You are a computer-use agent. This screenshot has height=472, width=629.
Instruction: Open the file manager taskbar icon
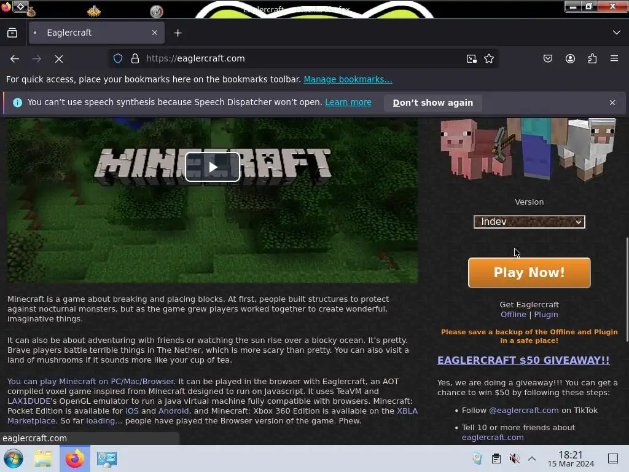pos(43,458)
